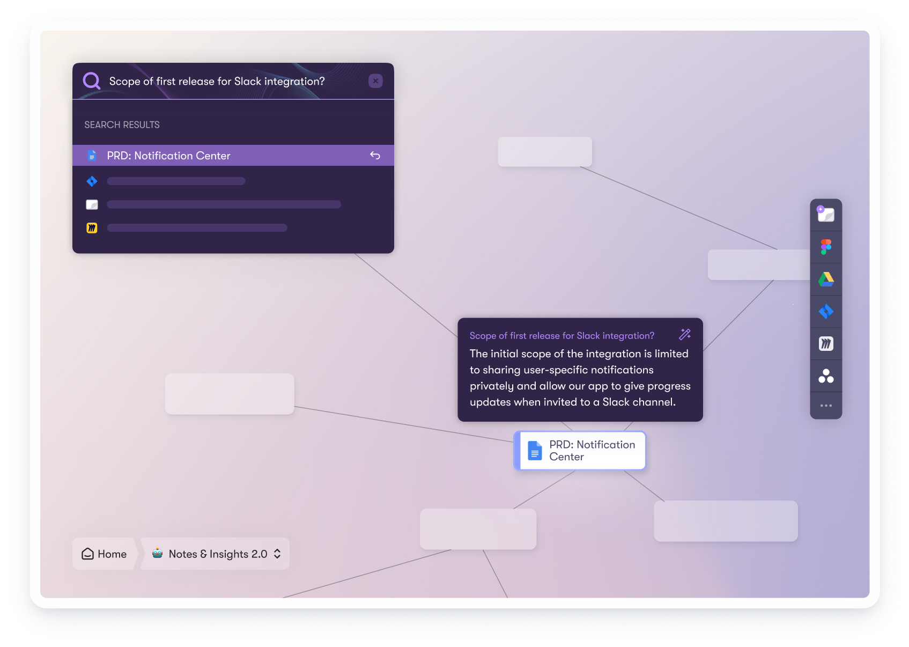
Task: Click the Google Docs icon in search results
Action: [92, 156]
